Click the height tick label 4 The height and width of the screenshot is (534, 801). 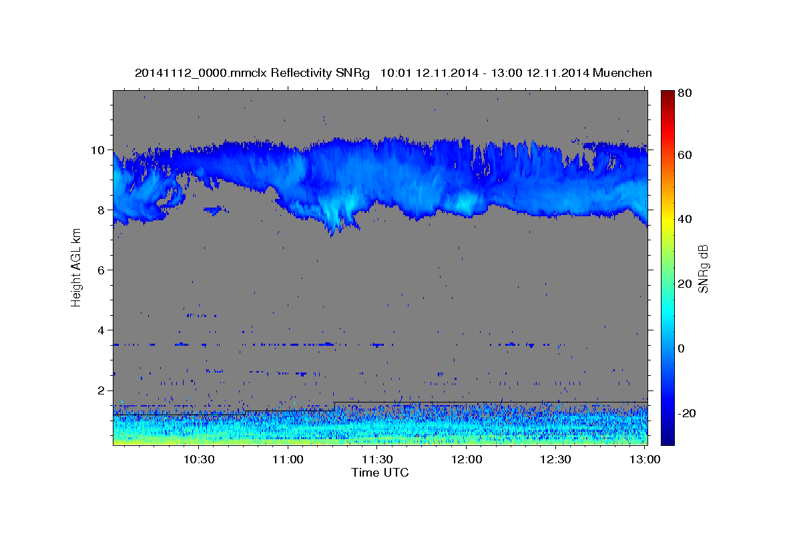point(102,330)
